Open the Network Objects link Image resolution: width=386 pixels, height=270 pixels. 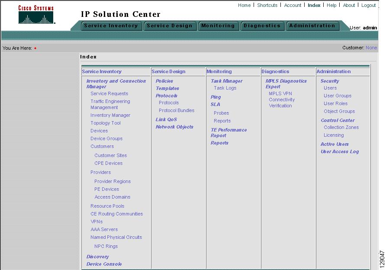pyautogui.click(x=174, y=127)
